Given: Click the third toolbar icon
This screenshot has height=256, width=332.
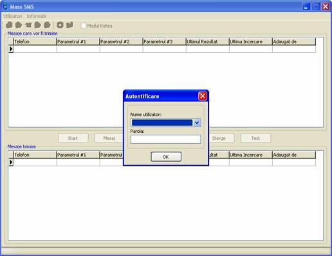Looking at the screenshot, I should [x=28, y=25].
